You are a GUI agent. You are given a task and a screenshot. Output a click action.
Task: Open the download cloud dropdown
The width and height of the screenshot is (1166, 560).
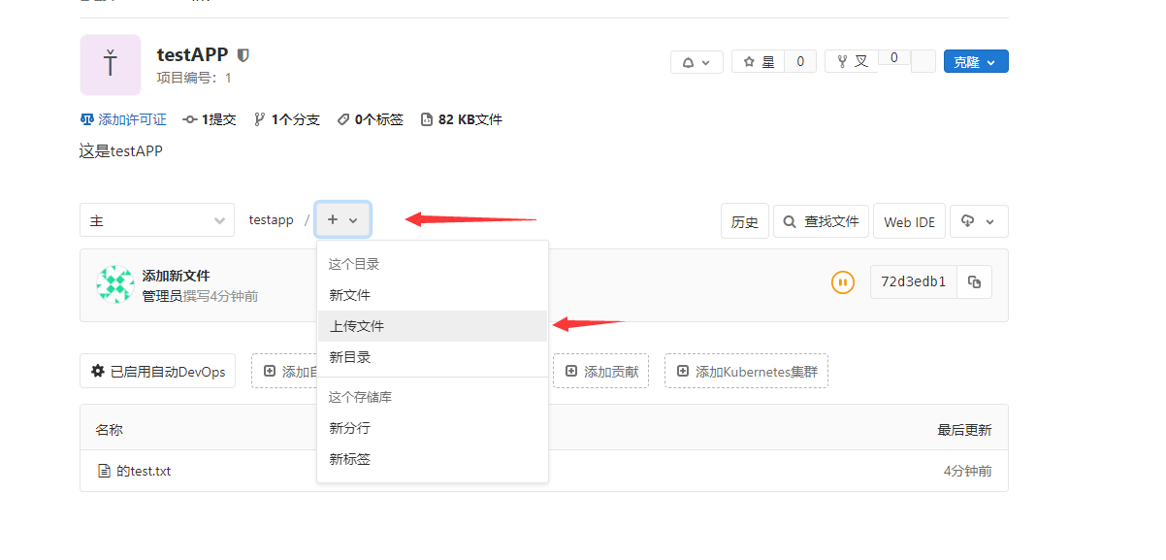pyautogui.click(x=979, y=221)
